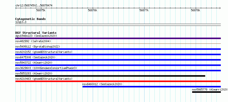Click the ruler's left arrowhead
The height and width of the screenshot is (102, 228).
pos(16,8)
